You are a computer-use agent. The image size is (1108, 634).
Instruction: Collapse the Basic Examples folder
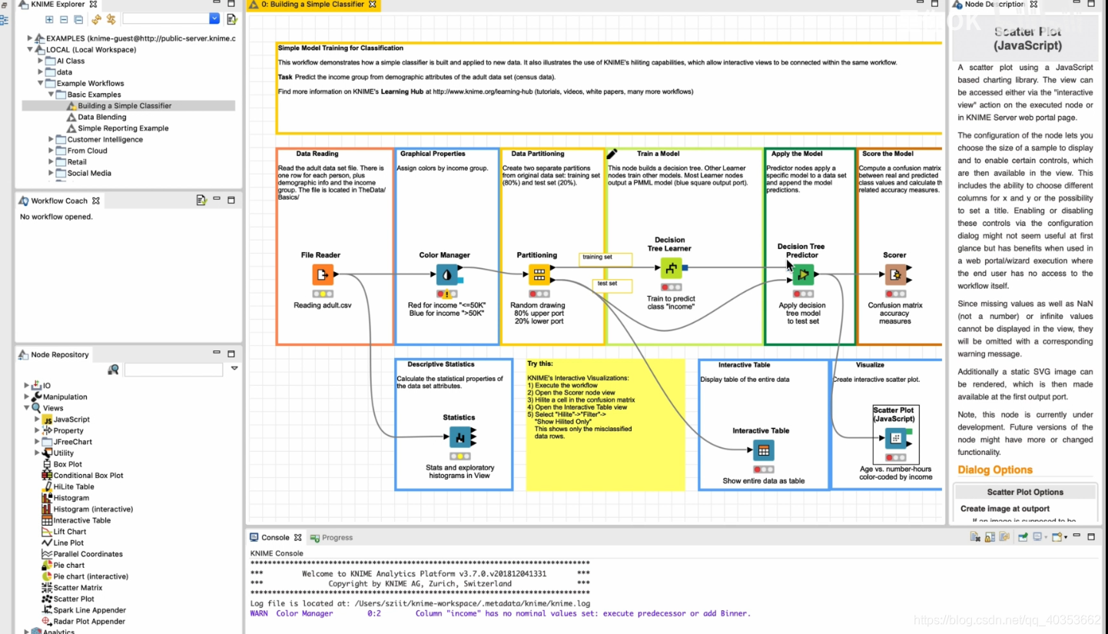coord(51,95)
